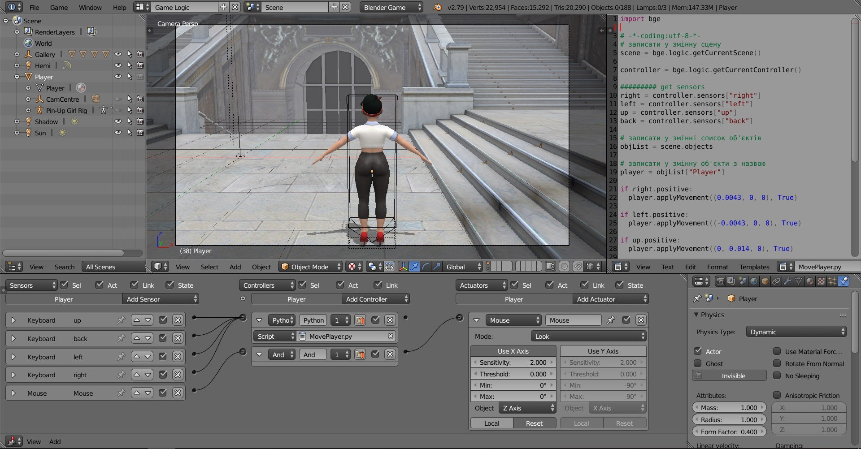This screenshot has width=861, height=449.
Task: Open the Blender Game engine dropdown
Action: (391, 7)
